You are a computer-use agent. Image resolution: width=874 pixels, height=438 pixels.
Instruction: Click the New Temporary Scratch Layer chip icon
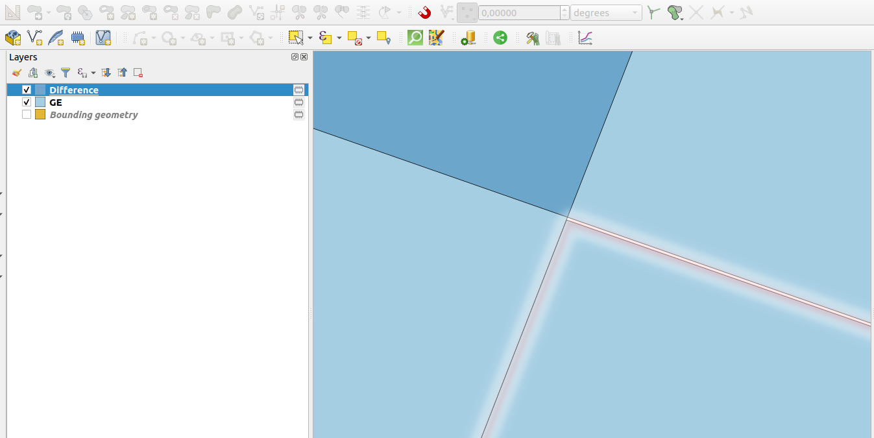pyautogui.click(x=78, y=38)
